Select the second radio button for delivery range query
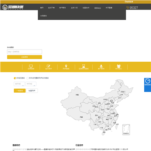The width and height of the screenshot is (151, 151). point(27,78)
